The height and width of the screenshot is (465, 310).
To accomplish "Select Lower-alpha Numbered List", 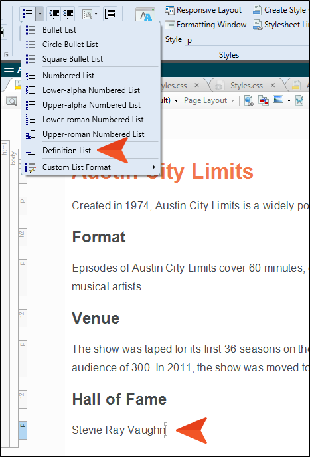I will (91, 90).
